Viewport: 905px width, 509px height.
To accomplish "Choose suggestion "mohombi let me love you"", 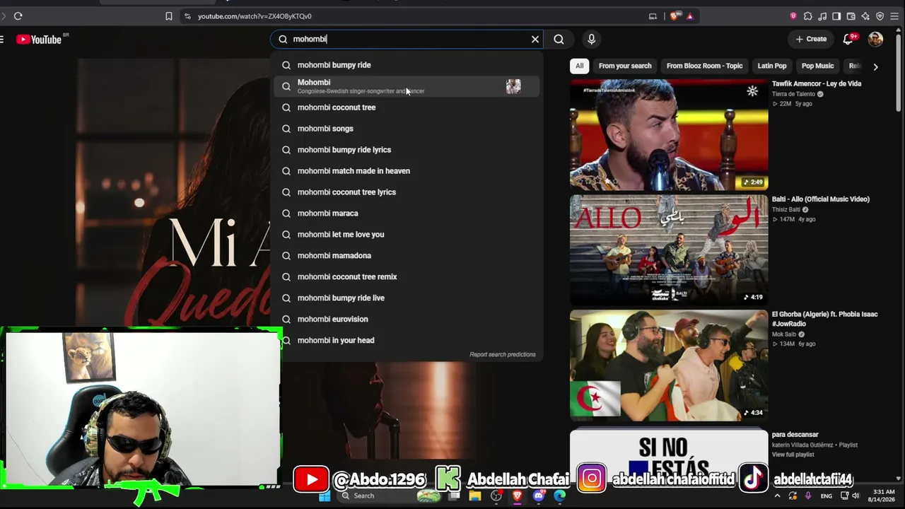I will tap(407, 235).
